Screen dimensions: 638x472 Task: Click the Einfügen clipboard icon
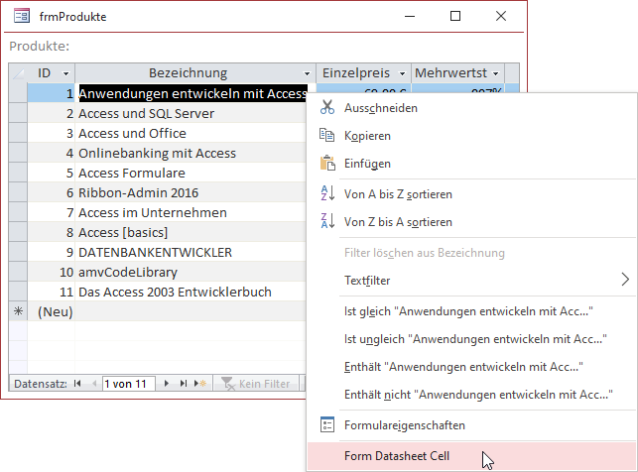click(327, 163)
